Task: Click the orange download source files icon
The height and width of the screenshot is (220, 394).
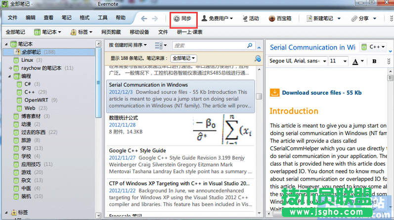Action: pyautogui.click(x=274, y=92)
